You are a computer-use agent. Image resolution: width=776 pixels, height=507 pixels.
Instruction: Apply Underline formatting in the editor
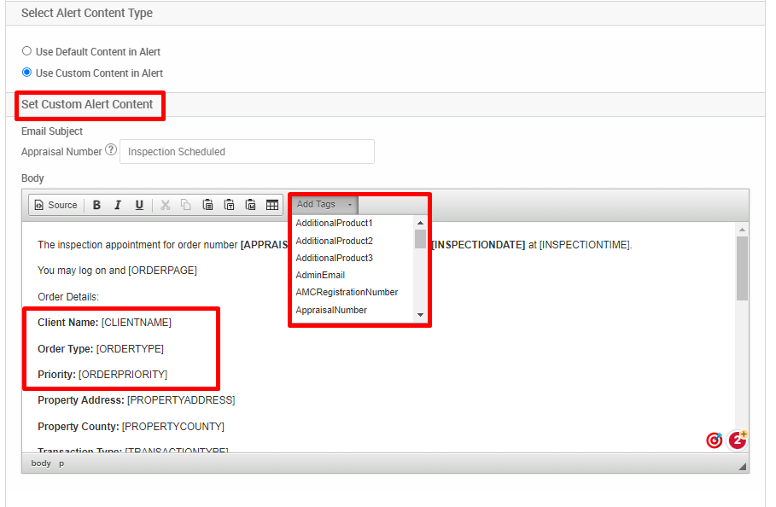[139, 205]
